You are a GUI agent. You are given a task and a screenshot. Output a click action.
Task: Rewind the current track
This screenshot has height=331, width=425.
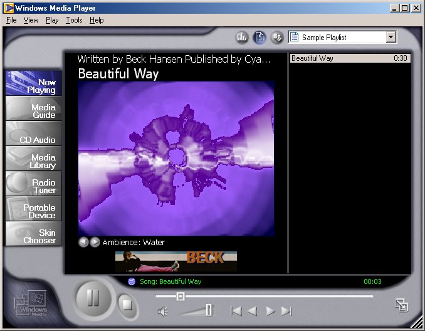(x=253, y=311)
